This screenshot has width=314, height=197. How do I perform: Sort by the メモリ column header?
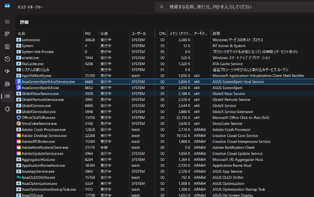[x=180, y=34]
